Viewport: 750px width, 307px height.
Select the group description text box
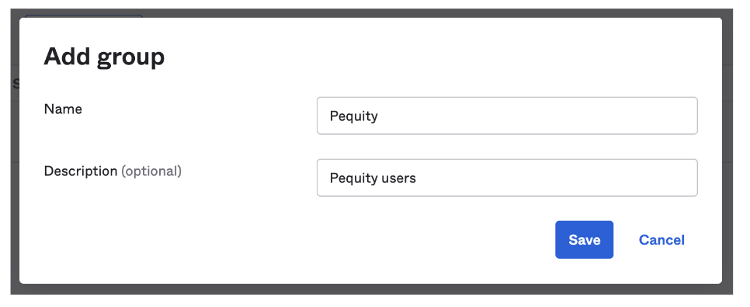pos(507,178)
